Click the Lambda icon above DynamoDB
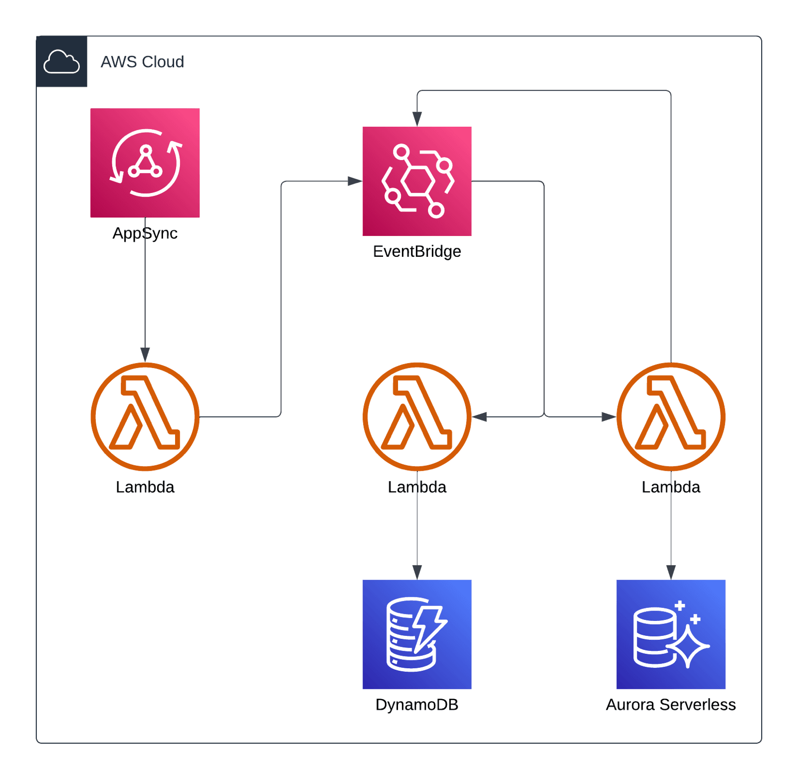Viewport: 798px width, 780px height. pyautogui.click(x=416, y=416)
